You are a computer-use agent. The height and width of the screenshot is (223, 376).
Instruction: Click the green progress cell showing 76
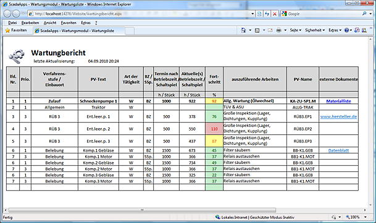pyautogui.click(x=214, y=116)
